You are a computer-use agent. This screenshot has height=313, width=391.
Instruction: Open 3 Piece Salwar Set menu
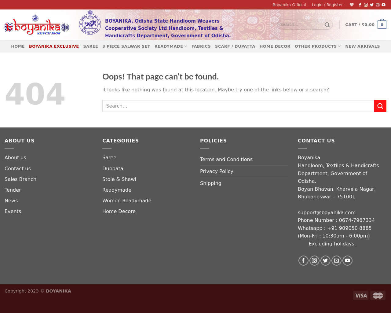(x=126, y=46)
